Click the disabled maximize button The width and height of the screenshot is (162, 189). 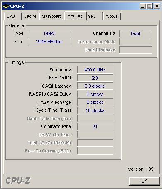pyautogui.click(x=150, y=6)
